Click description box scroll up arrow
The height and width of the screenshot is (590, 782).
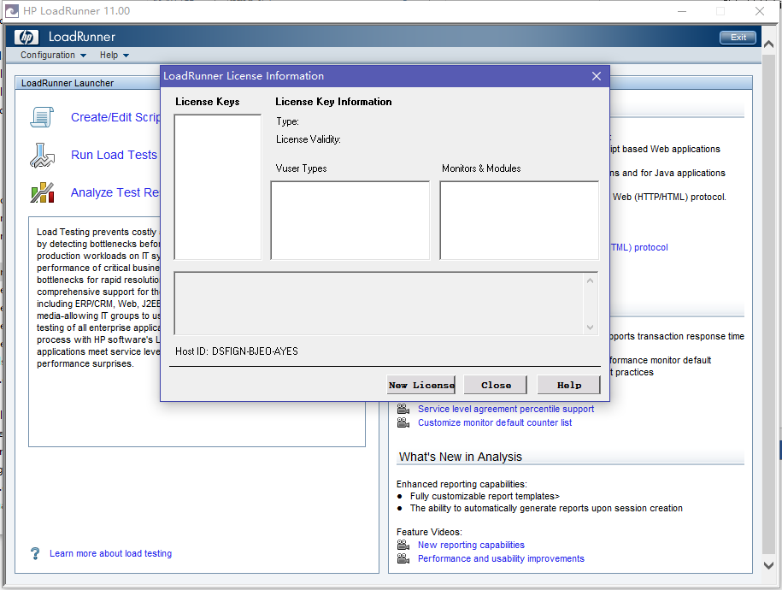pyautogui.click(x=590, y=281)
